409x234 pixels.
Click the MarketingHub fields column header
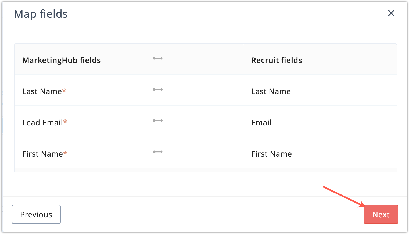point(62,60)
